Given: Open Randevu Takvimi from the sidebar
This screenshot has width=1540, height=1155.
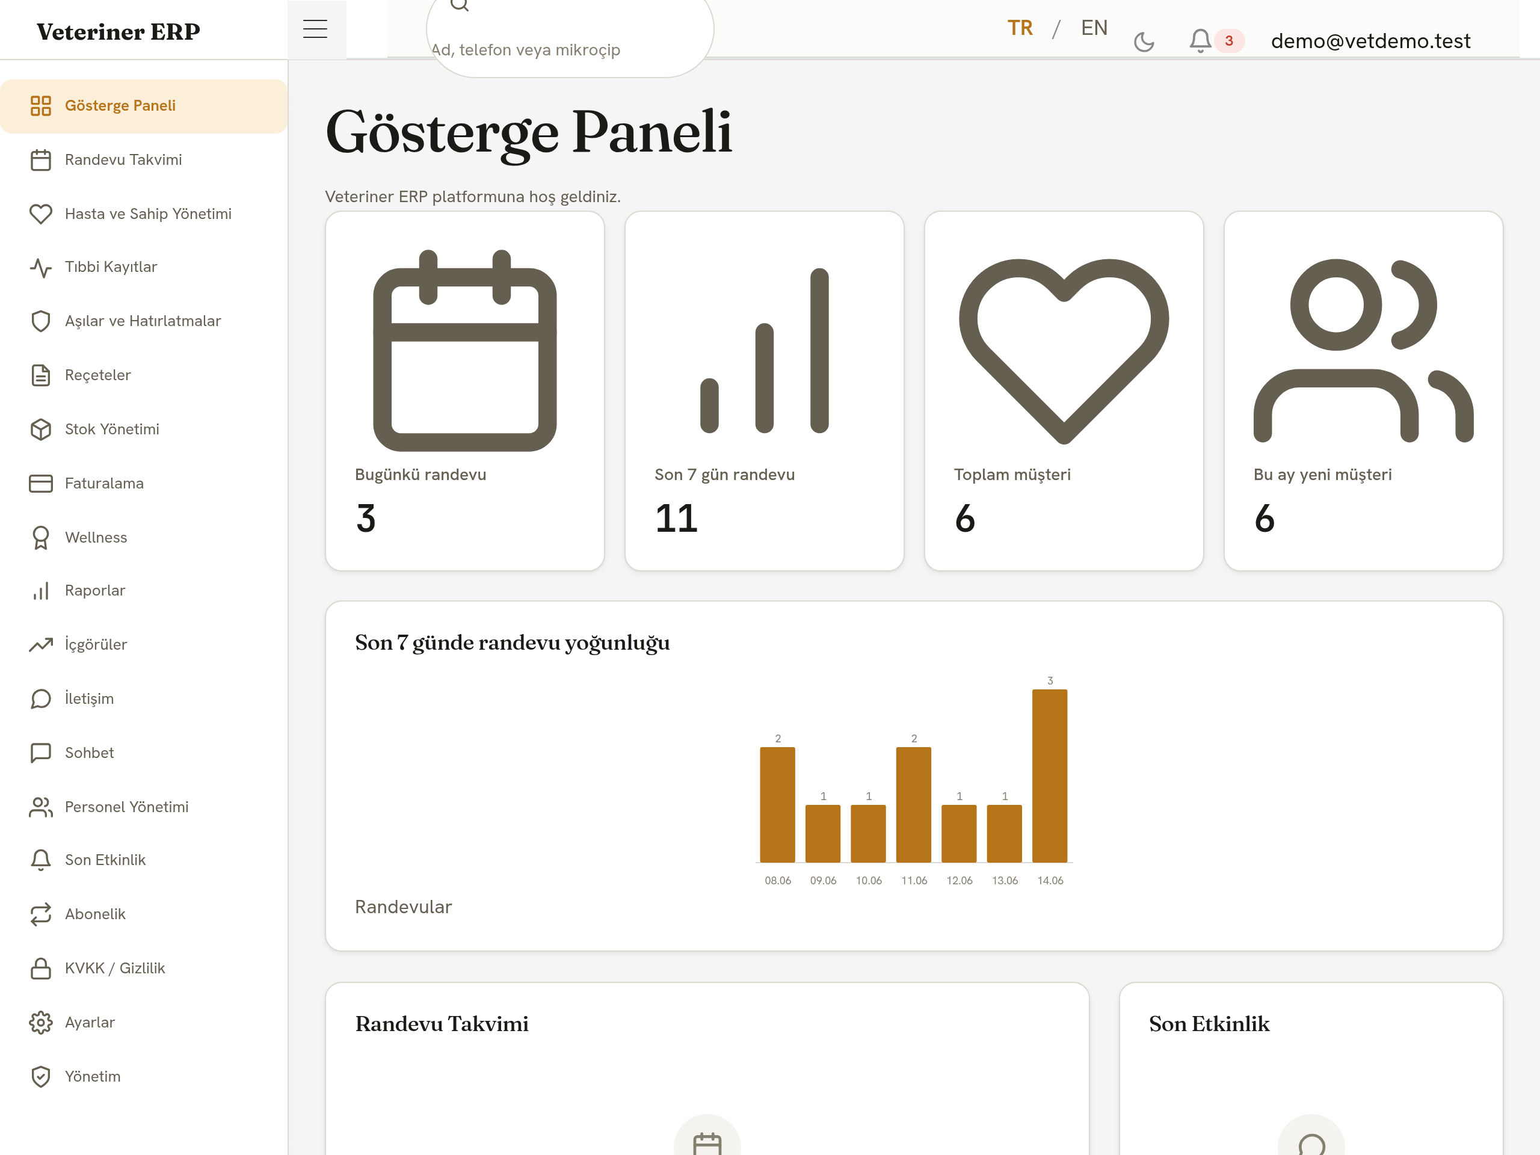Looking at the screenshot, I should coord(144,160).
